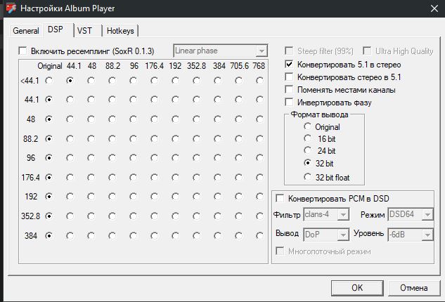Set 88.2 row to 176.4
Image resolution: width=445 pixels, height=302 pixels.
pyautogui.click(x=155, y=138)
